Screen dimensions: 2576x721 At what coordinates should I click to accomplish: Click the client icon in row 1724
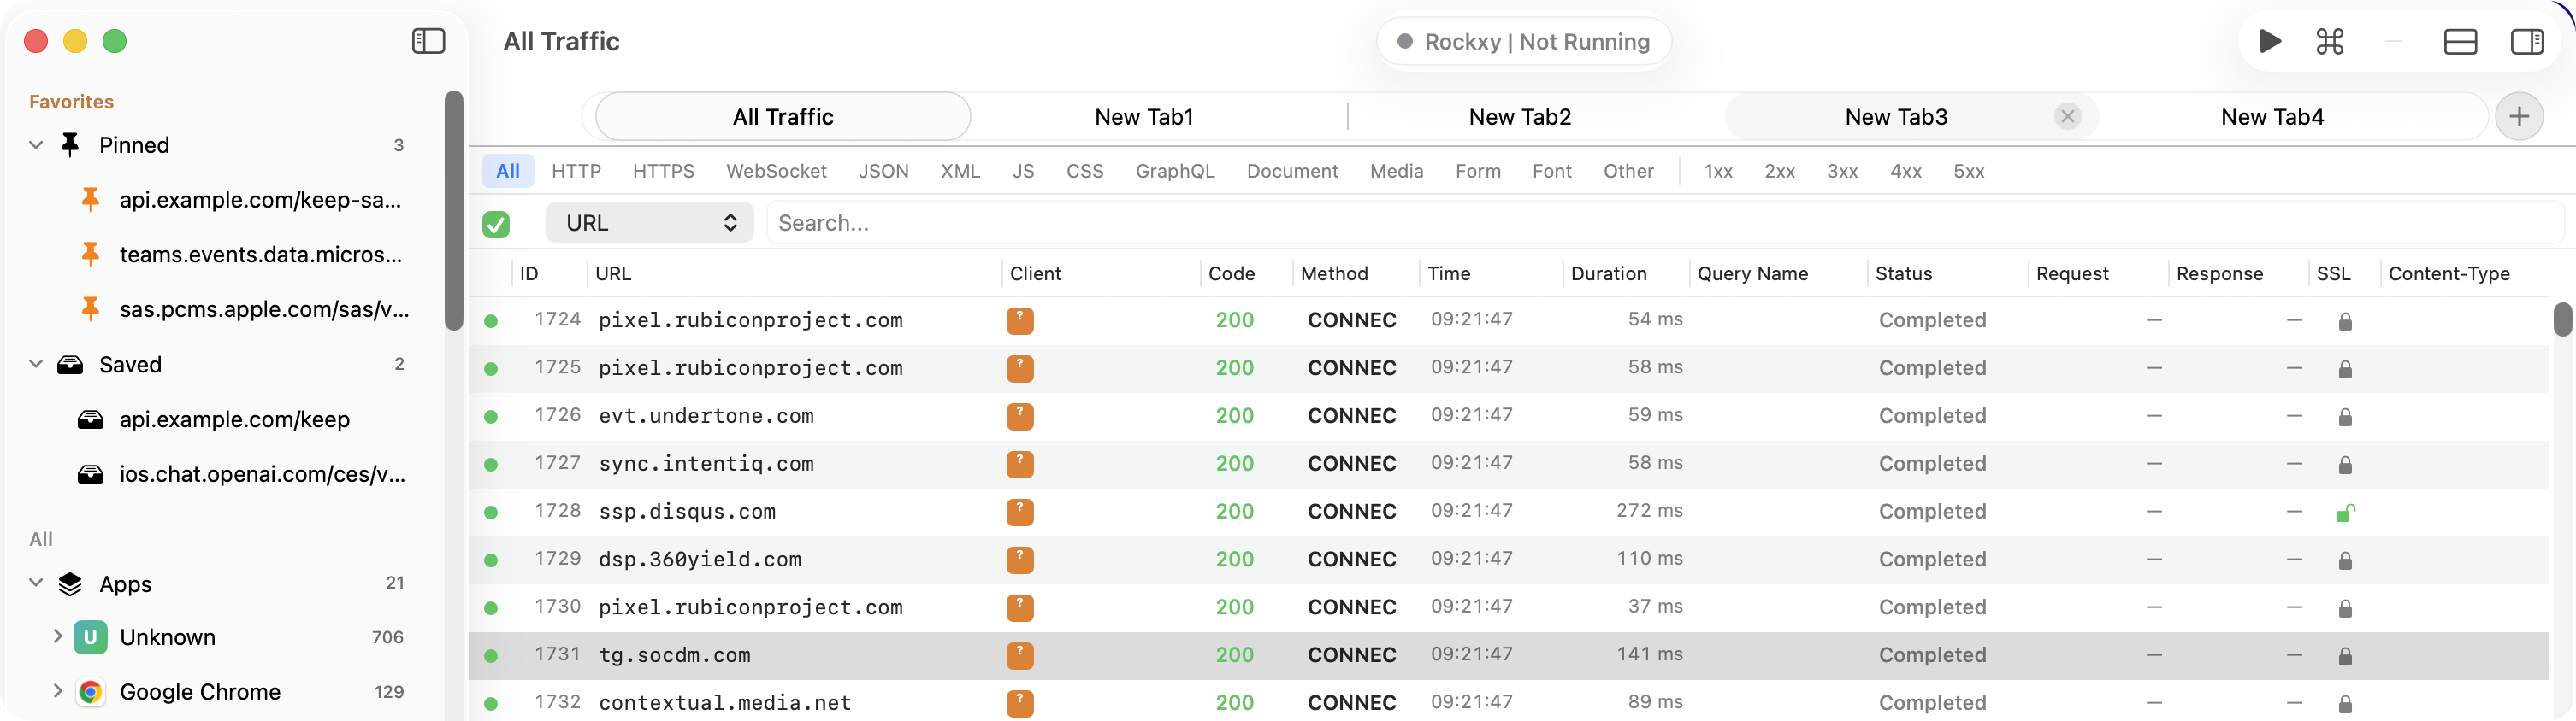(1020, 320)
